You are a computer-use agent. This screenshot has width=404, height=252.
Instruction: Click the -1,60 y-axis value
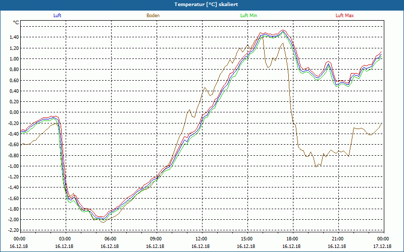point(14,198)
